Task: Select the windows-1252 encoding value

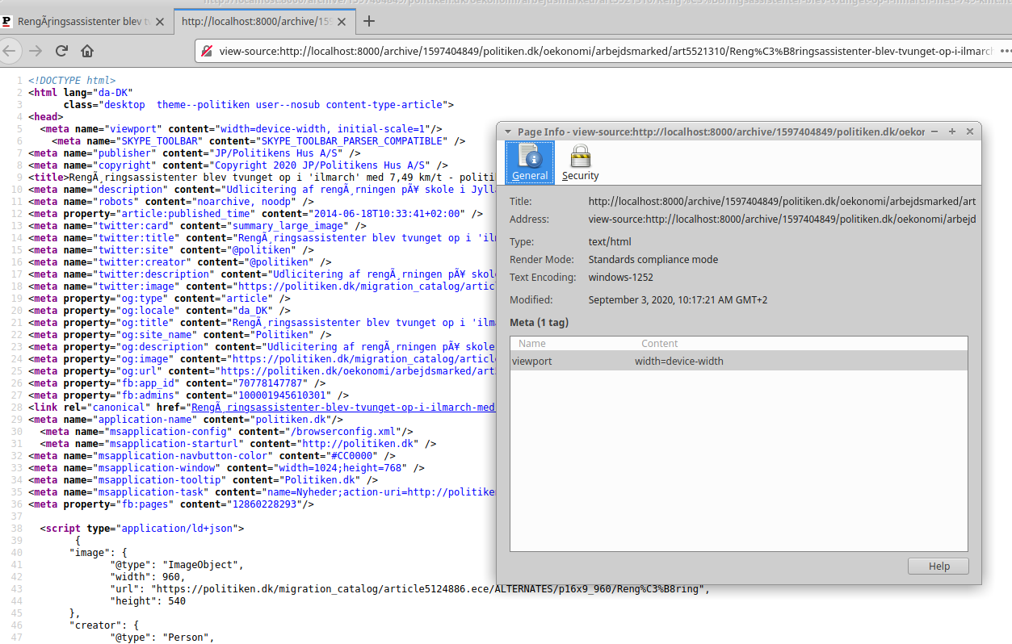Action: 620,277
